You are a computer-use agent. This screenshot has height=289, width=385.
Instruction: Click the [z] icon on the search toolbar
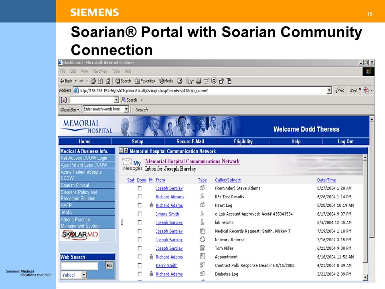pos(64,100)
